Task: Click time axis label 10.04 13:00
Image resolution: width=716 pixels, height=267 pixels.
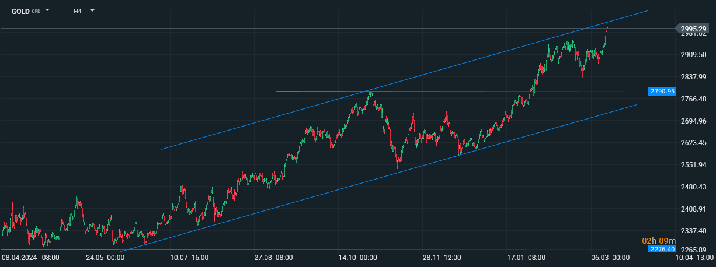Action: (x=695, y=257)
